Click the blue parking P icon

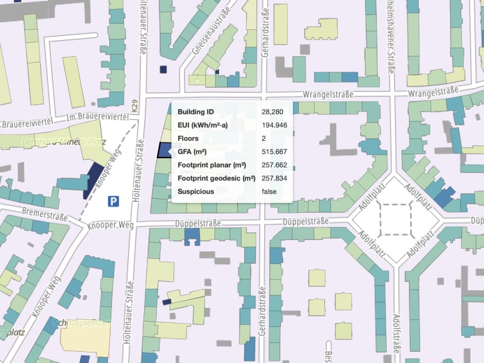[113, 201]
